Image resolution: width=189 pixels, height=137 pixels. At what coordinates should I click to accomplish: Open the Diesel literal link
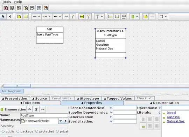pyautogui.click(x=171, y=113)
